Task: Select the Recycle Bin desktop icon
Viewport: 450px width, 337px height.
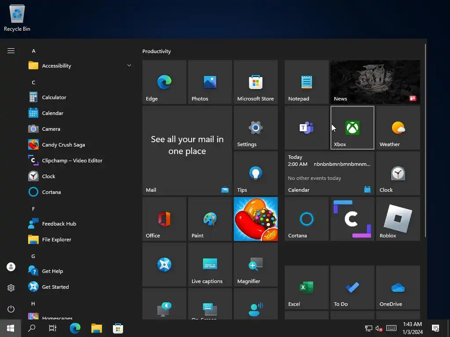Action: [x=17, y=18]
